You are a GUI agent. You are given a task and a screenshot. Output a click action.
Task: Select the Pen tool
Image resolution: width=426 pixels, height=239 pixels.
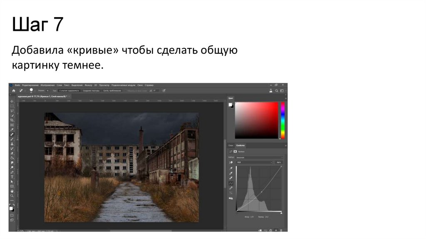coord(12,172)
